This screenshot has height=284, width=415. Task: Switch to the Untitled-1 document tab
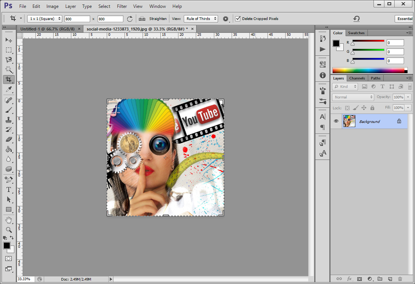(x=48, y=29)
